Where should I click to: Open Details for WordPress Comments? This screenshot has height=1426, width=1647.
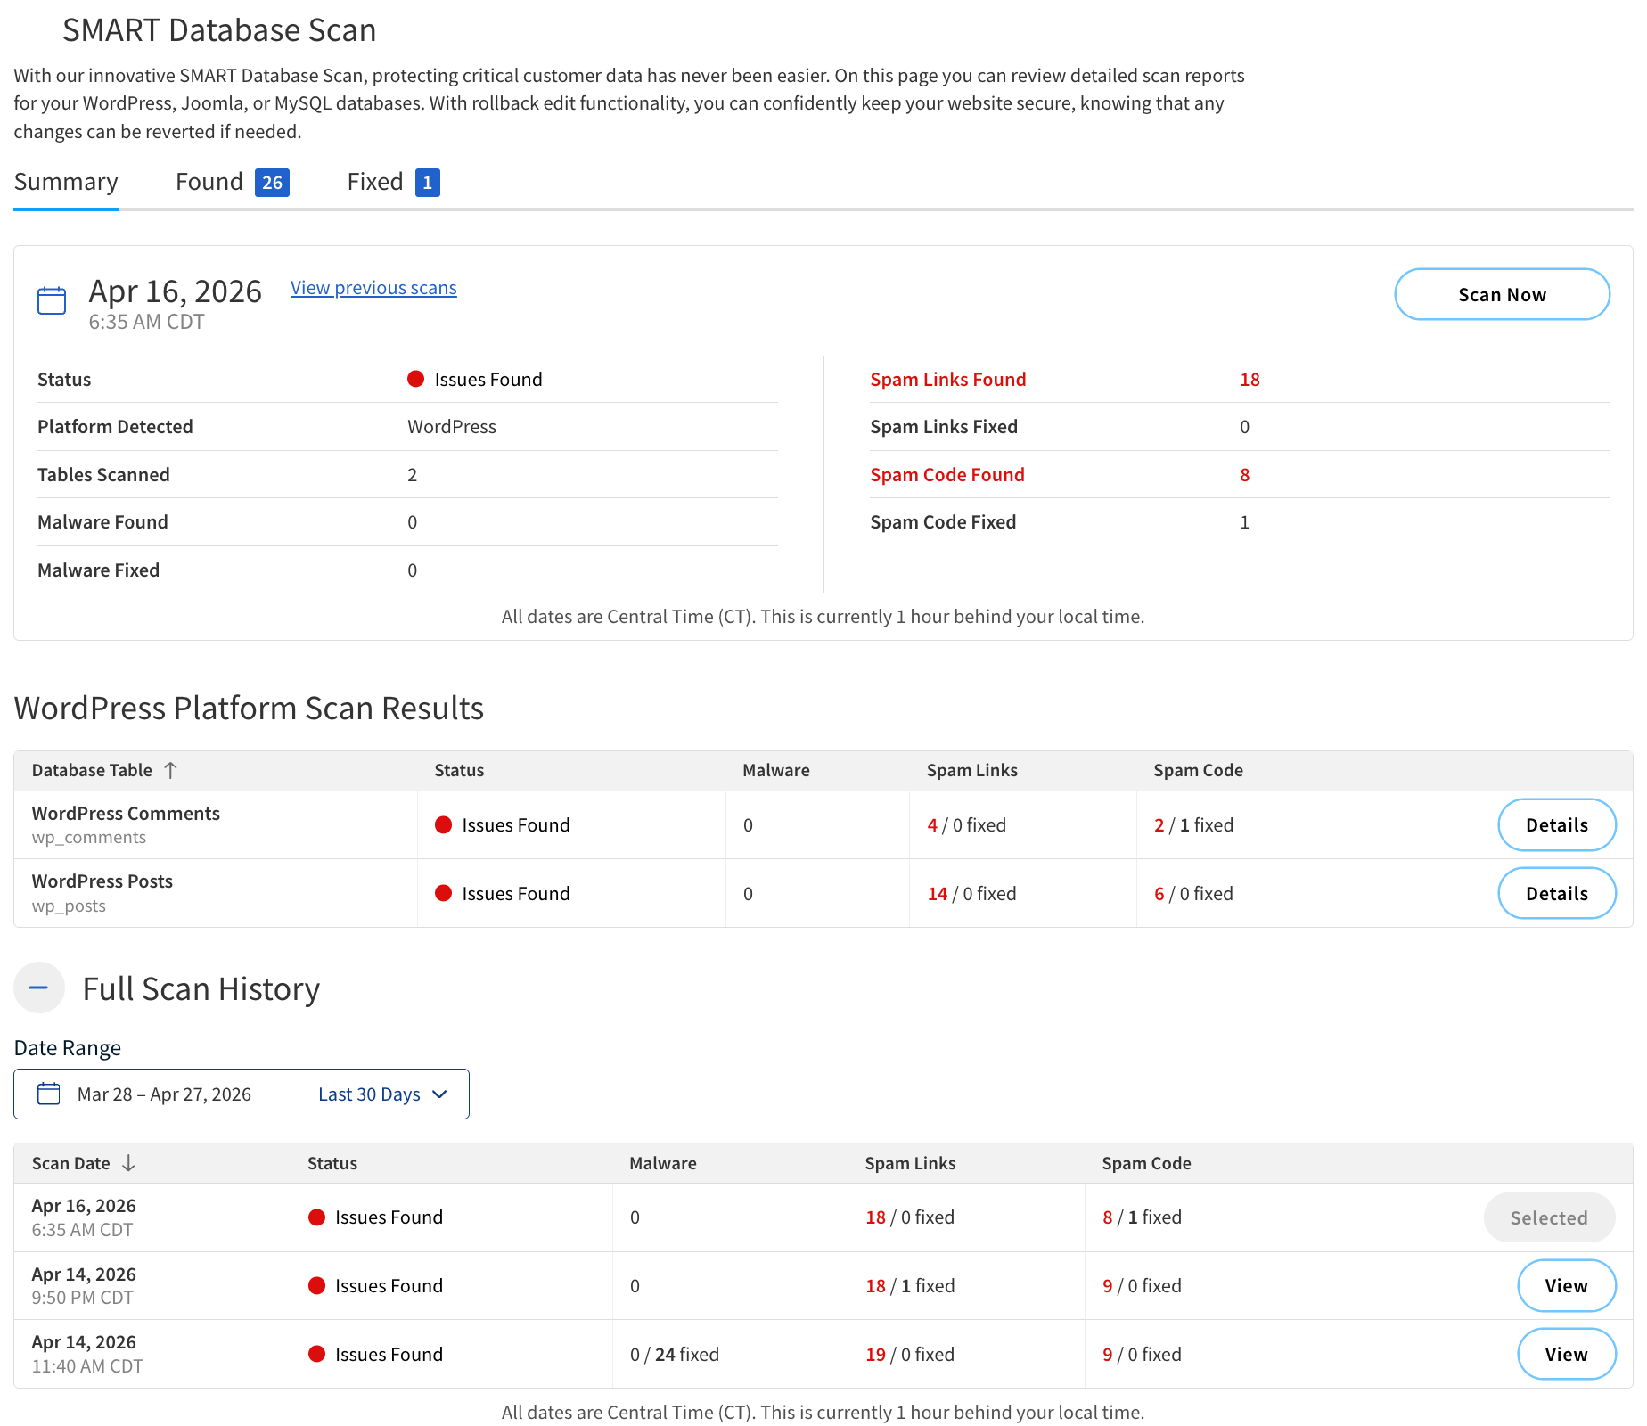pos(1557,824)
